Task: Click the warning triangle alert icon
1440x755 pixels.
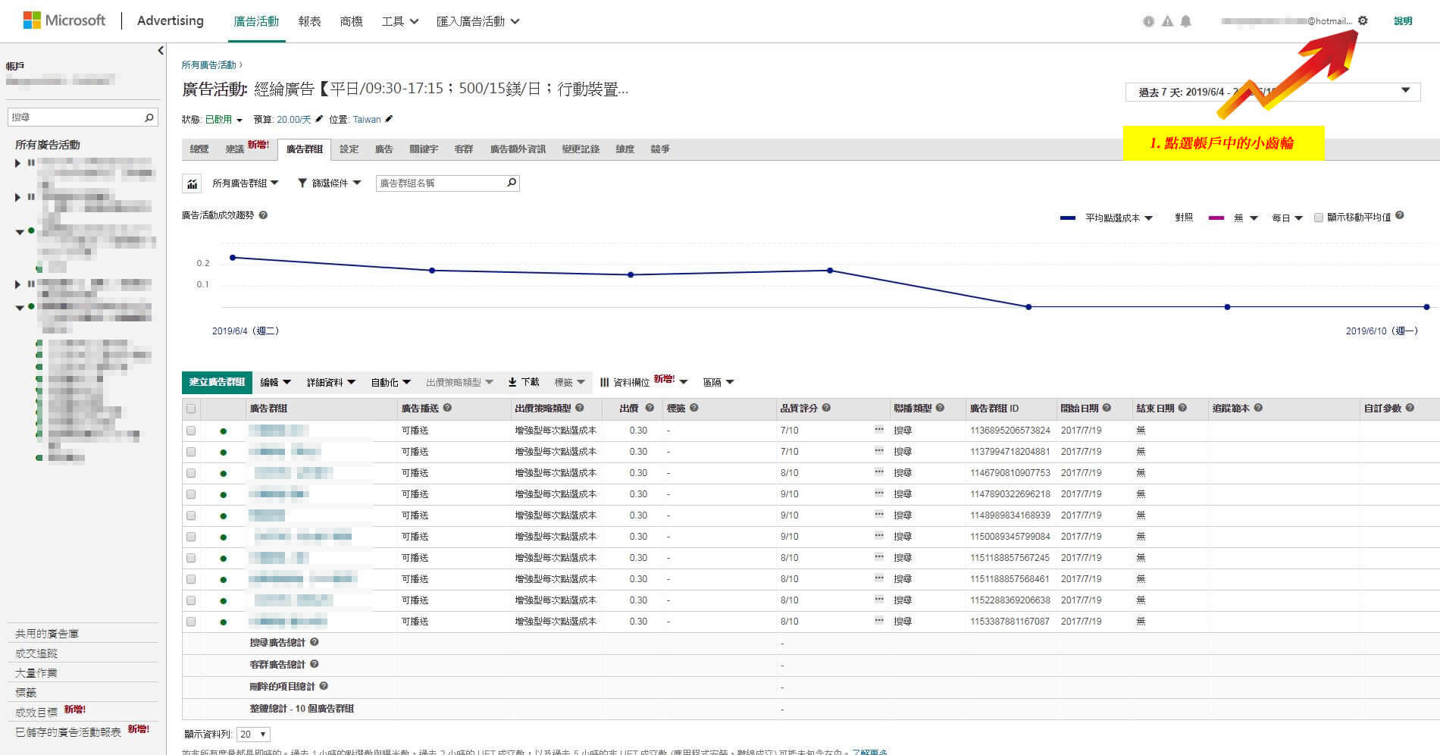Action: [1168, 21]
